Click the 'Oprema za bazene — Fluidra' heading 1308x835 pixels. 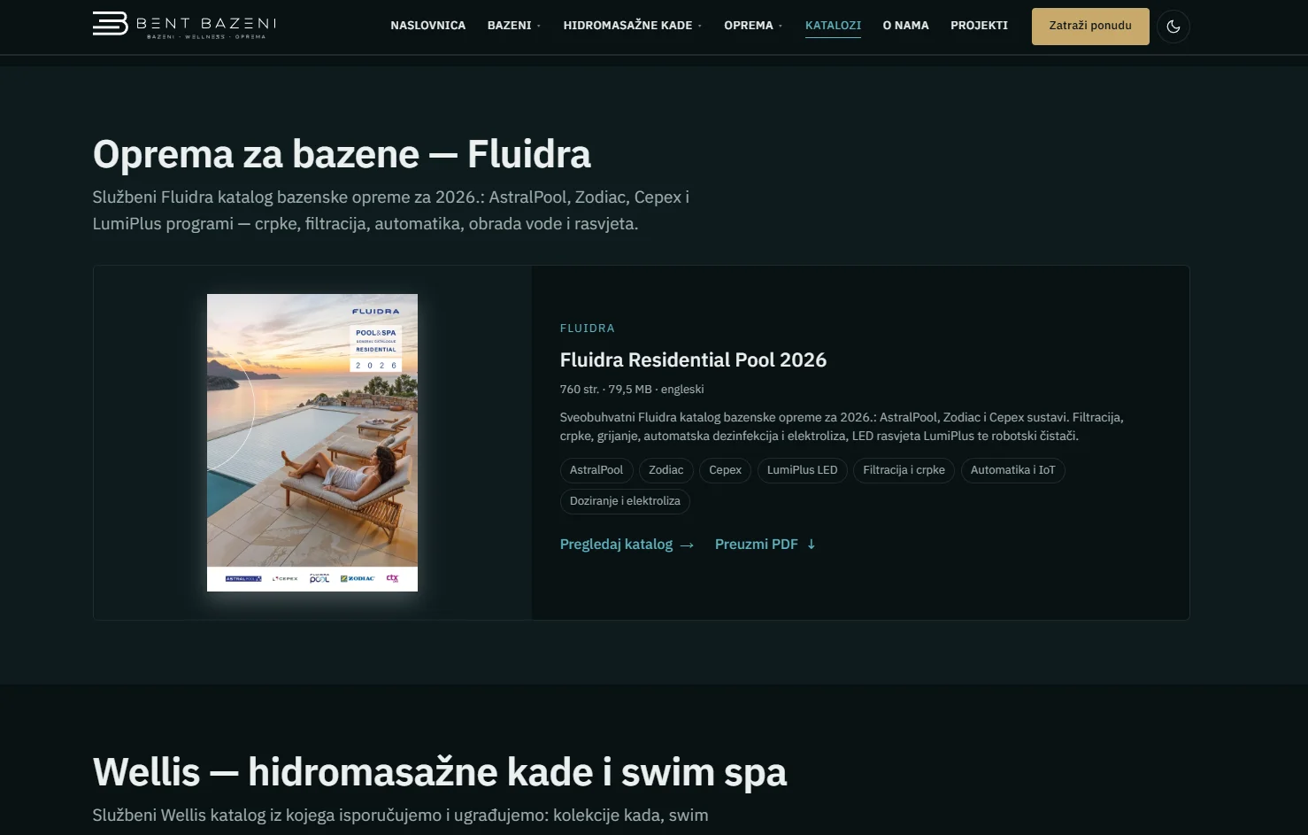(342, 154)
